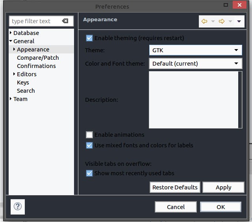Expand the Database tree node
This screenshot has height=222, width=252.
point(11,33)
